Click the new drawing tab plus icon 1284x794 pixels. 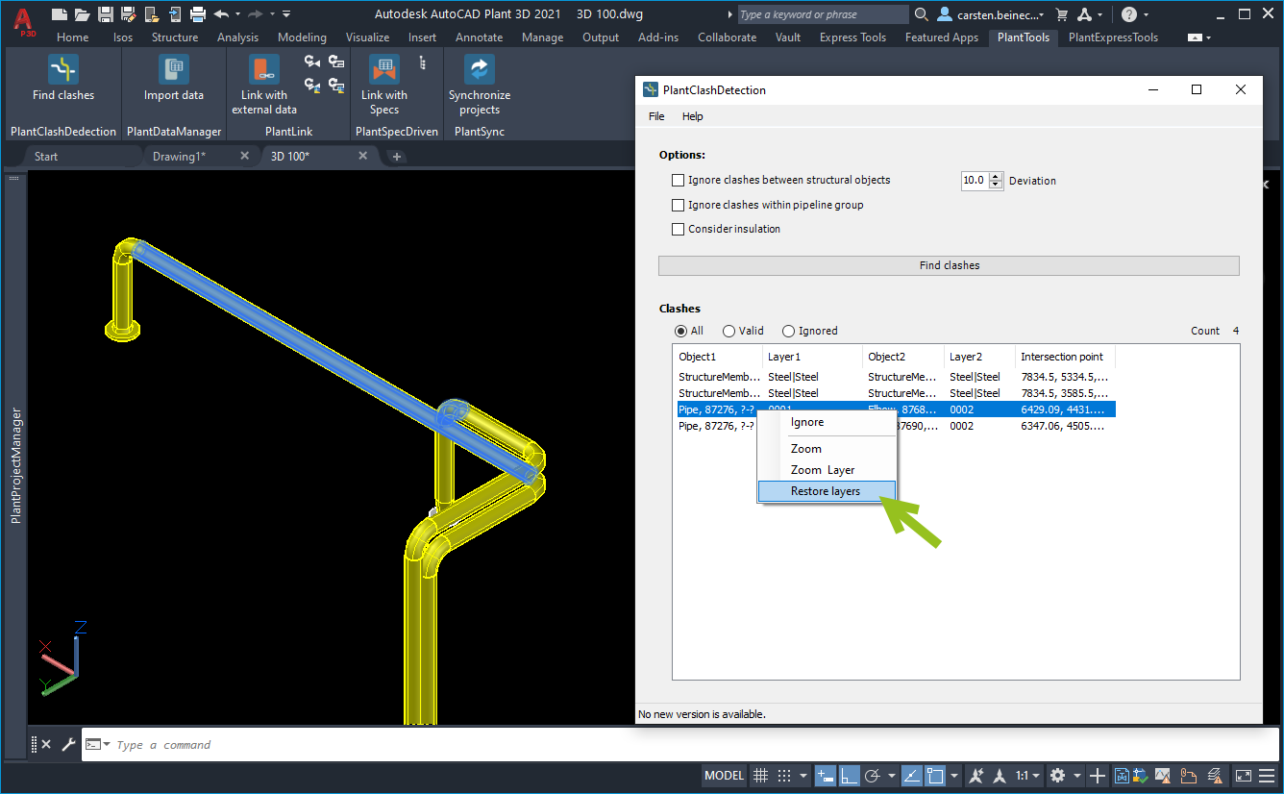397,157
